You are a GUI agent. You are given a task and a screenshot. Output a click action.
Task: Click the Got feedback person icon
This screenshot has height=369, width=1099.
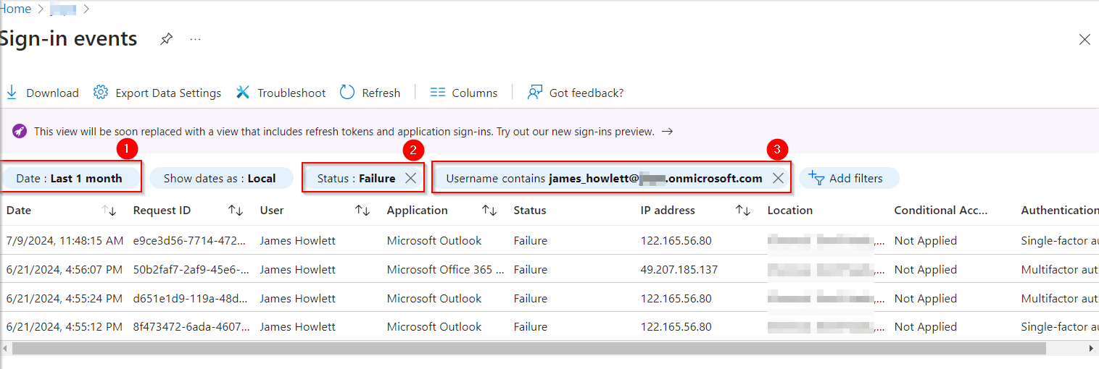click(x=535, y=93)
